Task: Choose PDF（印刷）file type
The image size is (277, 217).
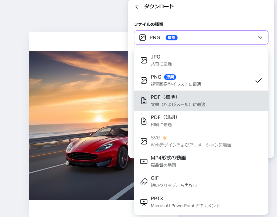Action: pyautogui.click(x=201, y=121)
